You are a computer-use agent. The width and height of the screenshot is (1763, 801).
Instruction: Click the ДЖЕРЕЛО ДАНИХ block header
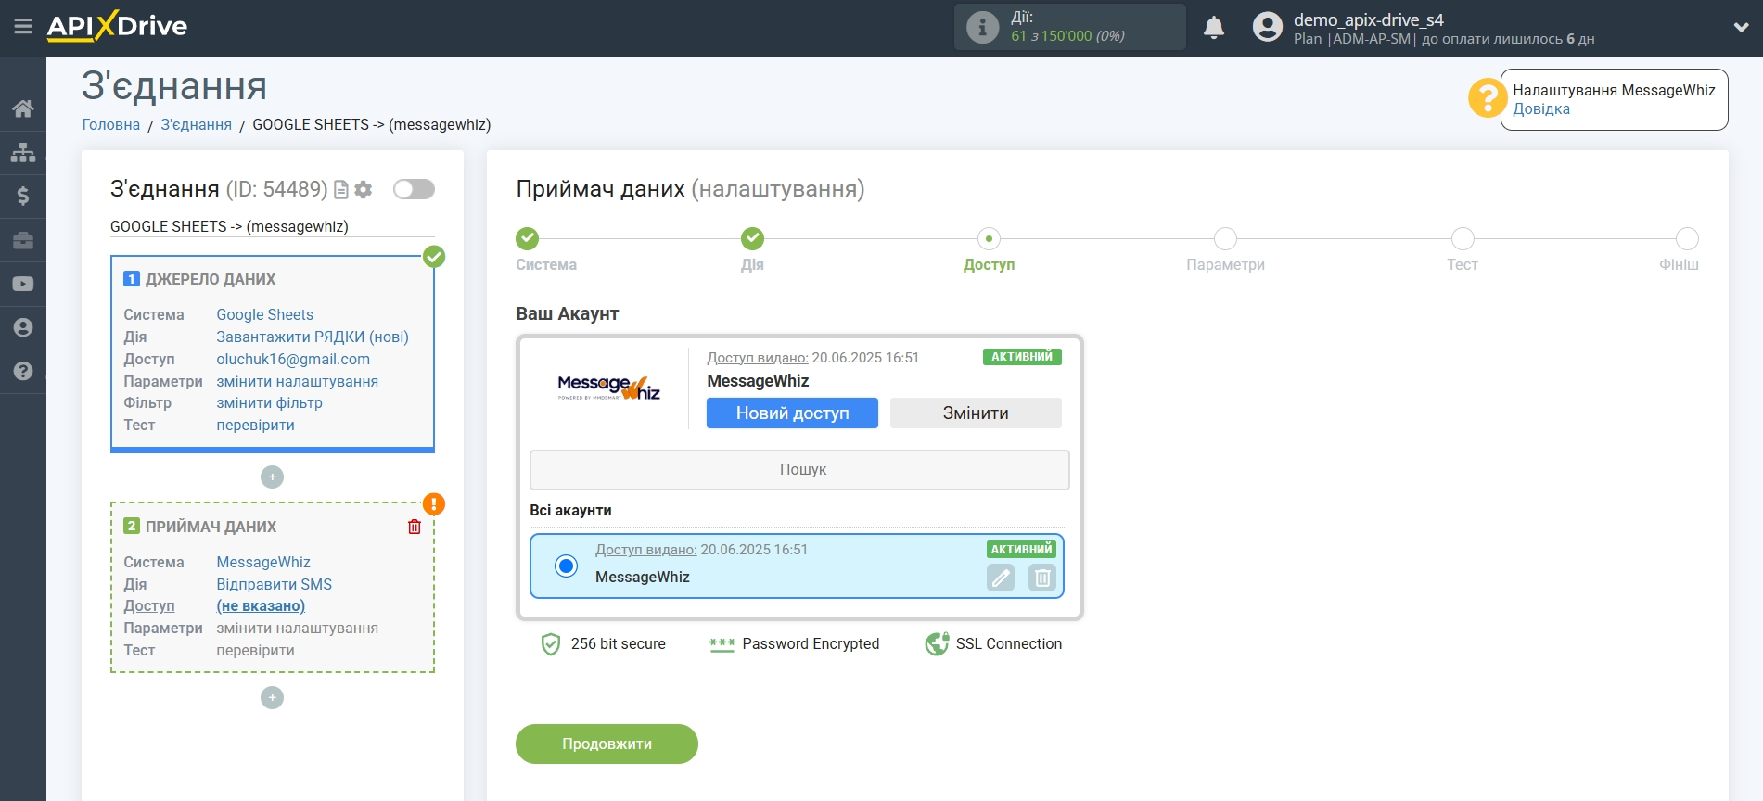click(x=211, y=280)
